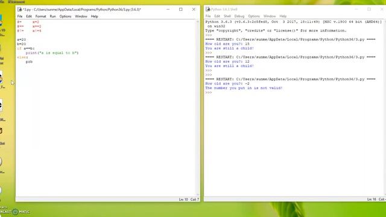386x217 pixels.
Task: Minimize the 3.py editor window
Action: click(168, 10)
